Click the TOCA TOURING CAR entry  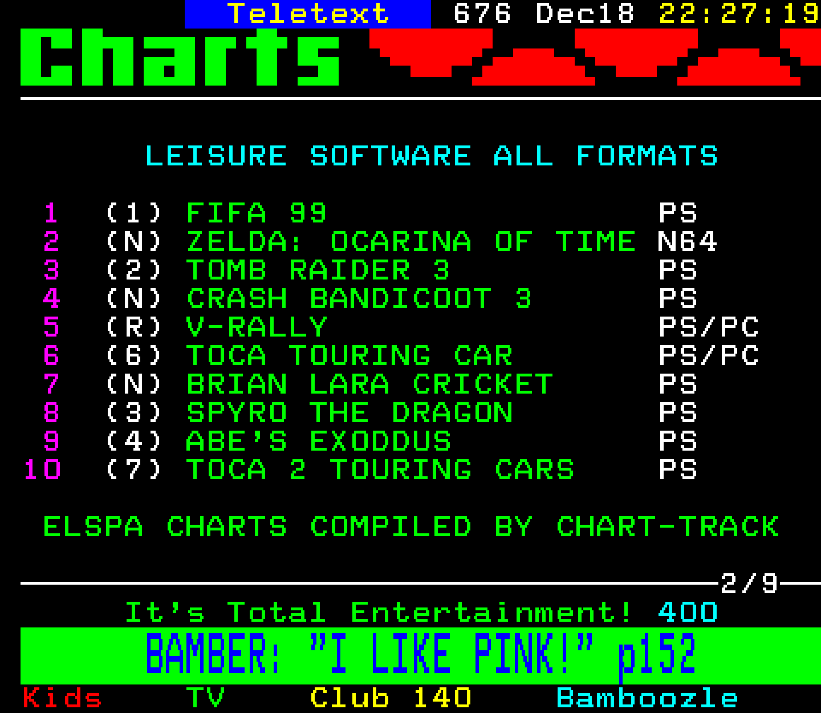point(349,356)
